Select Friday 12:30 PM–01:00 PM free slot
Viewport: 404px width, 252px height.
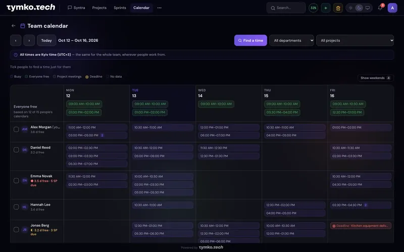point(347,112)
